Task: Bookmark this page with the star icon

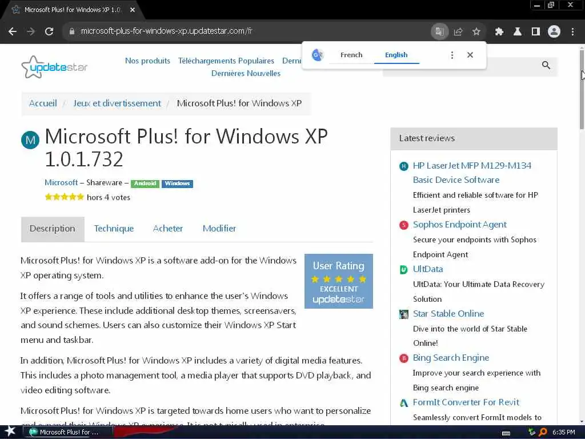Action: (476, 31)
